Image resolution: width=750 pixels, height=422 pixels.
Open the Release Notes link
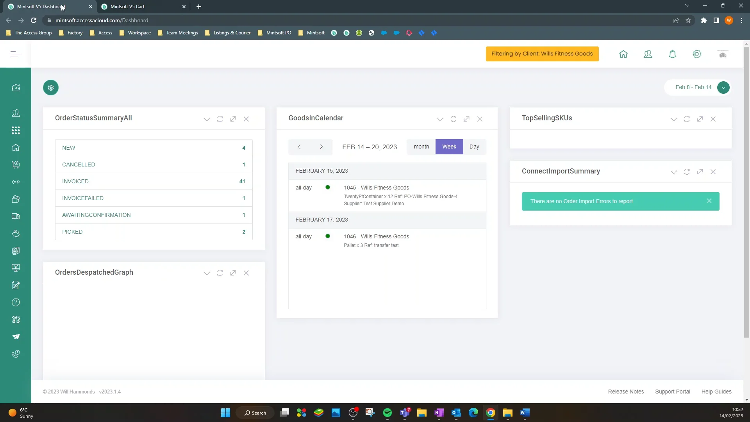point(626,392)
